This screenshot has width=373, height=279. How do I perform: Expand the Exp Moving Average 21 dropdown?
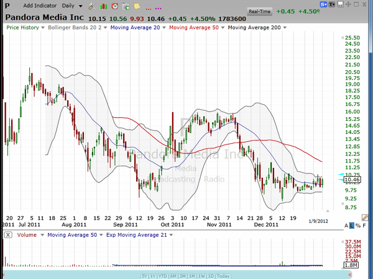(x=171, y=235)
